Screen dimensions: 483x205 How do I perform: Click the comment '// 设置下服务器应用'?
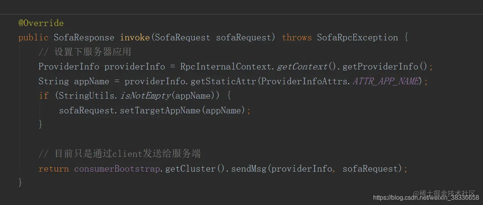coord(85,52)
